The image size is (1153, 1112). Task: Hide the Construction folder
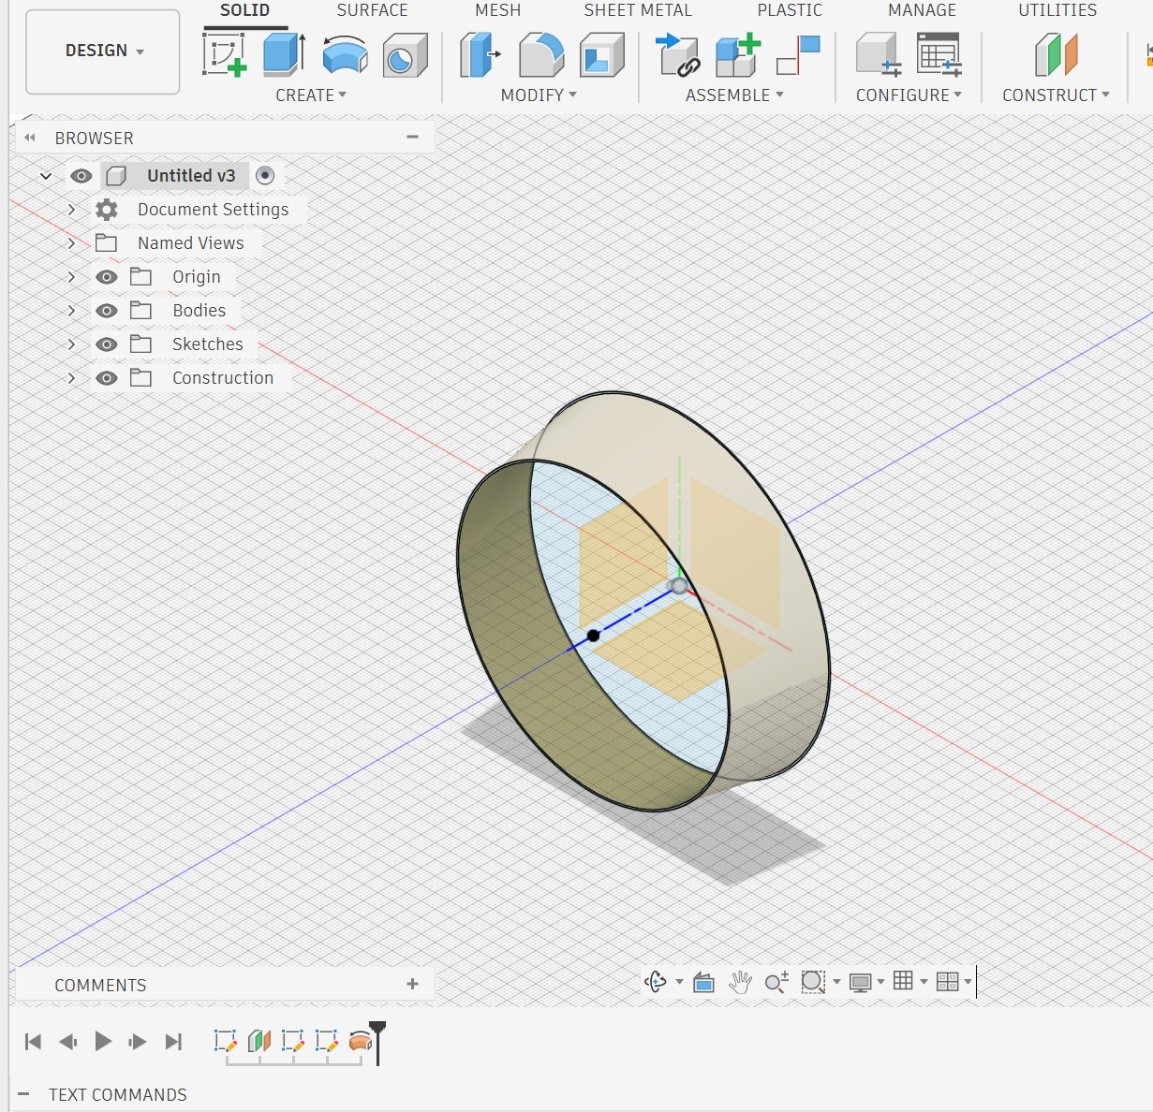point(107,378)
